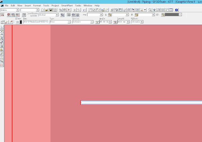202x142 pixels.
Task: Toggle the E coordinate lock
Action: tap(110, 15)
